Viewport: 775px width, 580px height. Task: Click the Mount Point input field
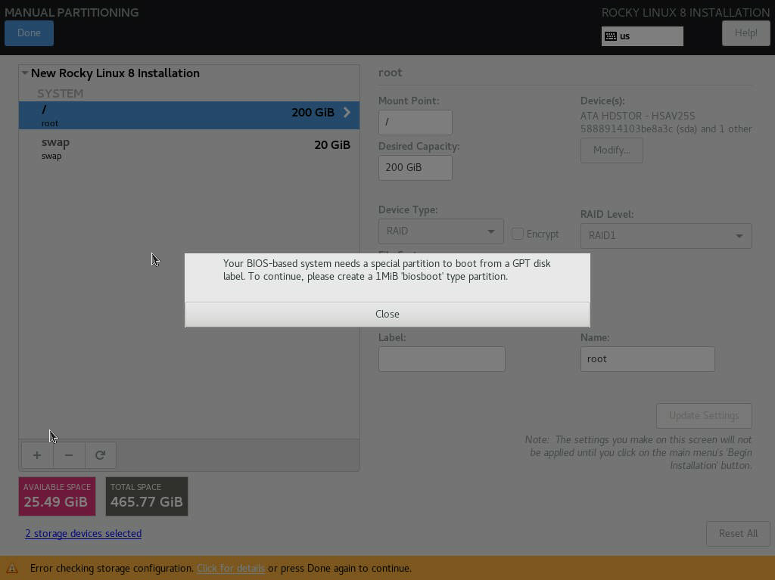(416, 122)
